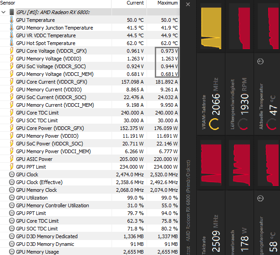Click the yellow VRAM-Taktrate graph

(211, 28)
